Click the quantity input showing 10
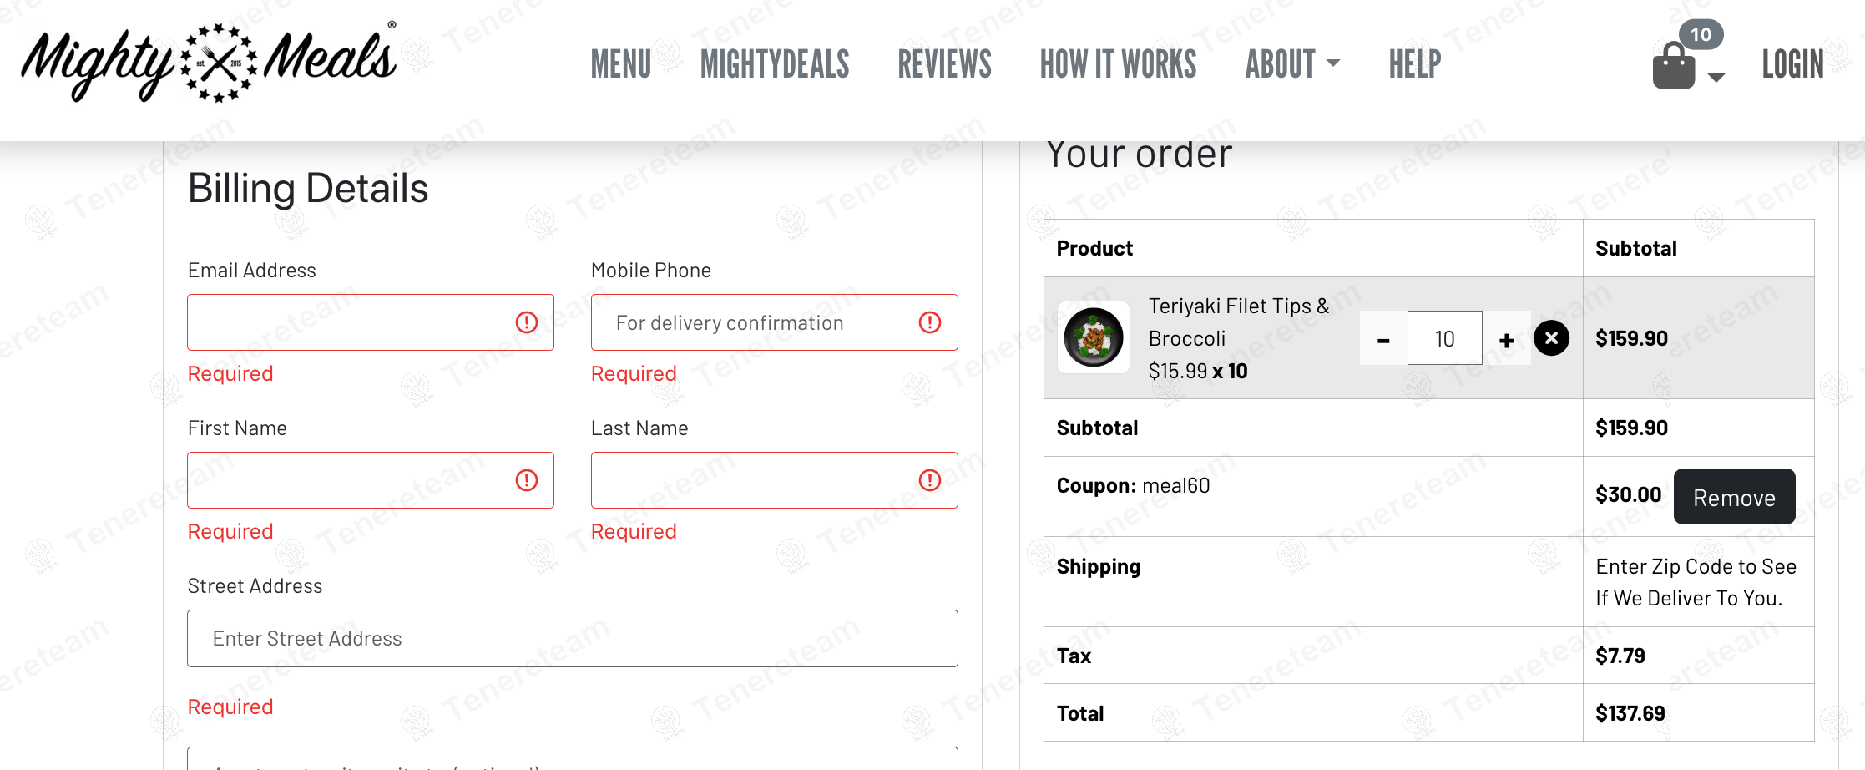This screenshot has width=1865, height=770. click(1444, 338)
